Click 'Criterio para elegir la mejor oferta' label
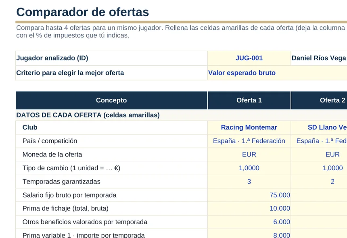This screenshot has width=347, height=238. pos(70,73)
